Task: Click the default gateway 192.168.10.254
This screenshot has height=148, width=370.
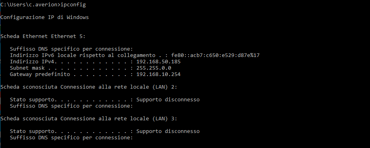Action: click(x=159, y=74)
